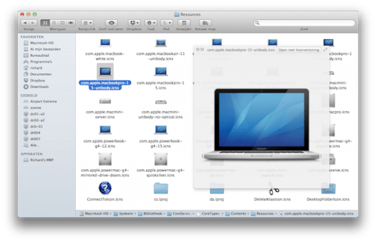Click Systeem in path bar
Viewport: 376px width, 242px height.
click(x=123, y=214)
